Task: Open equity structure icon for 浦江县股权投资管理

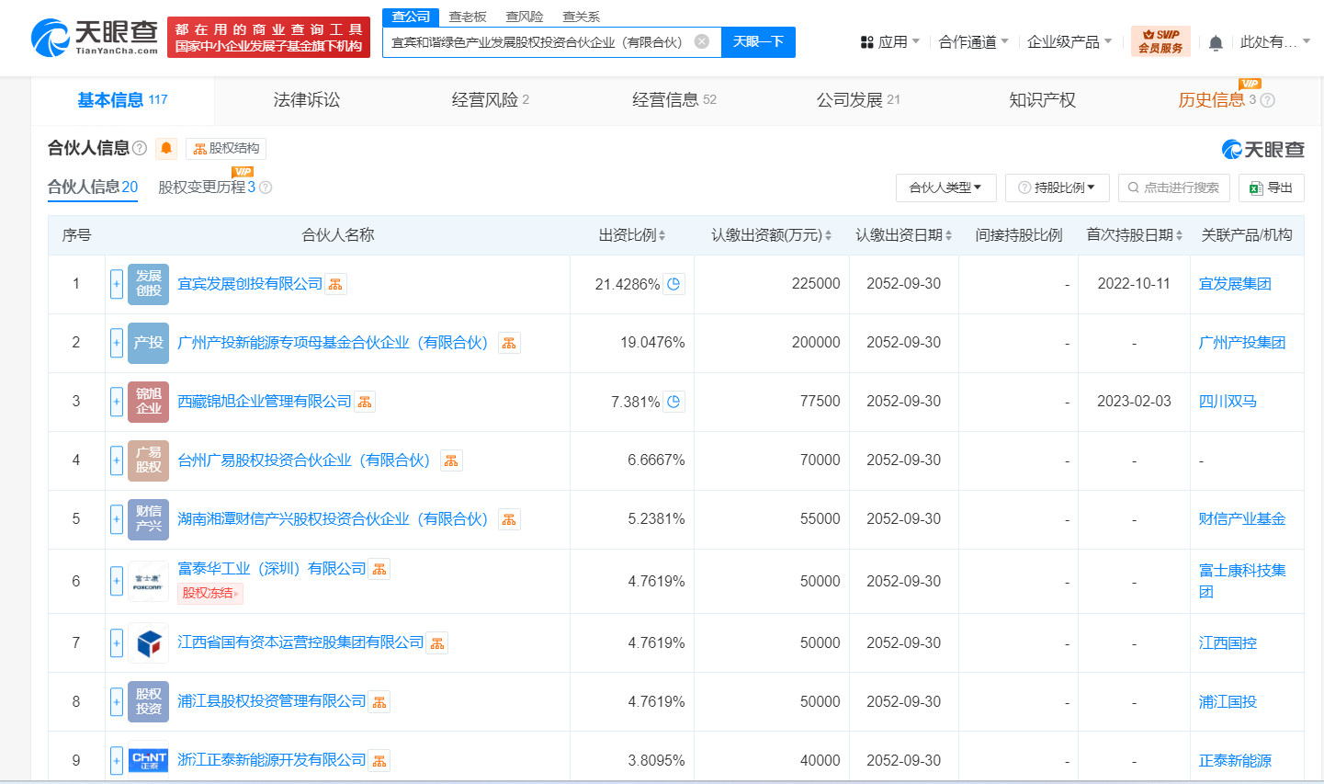Action: (379, 701)
